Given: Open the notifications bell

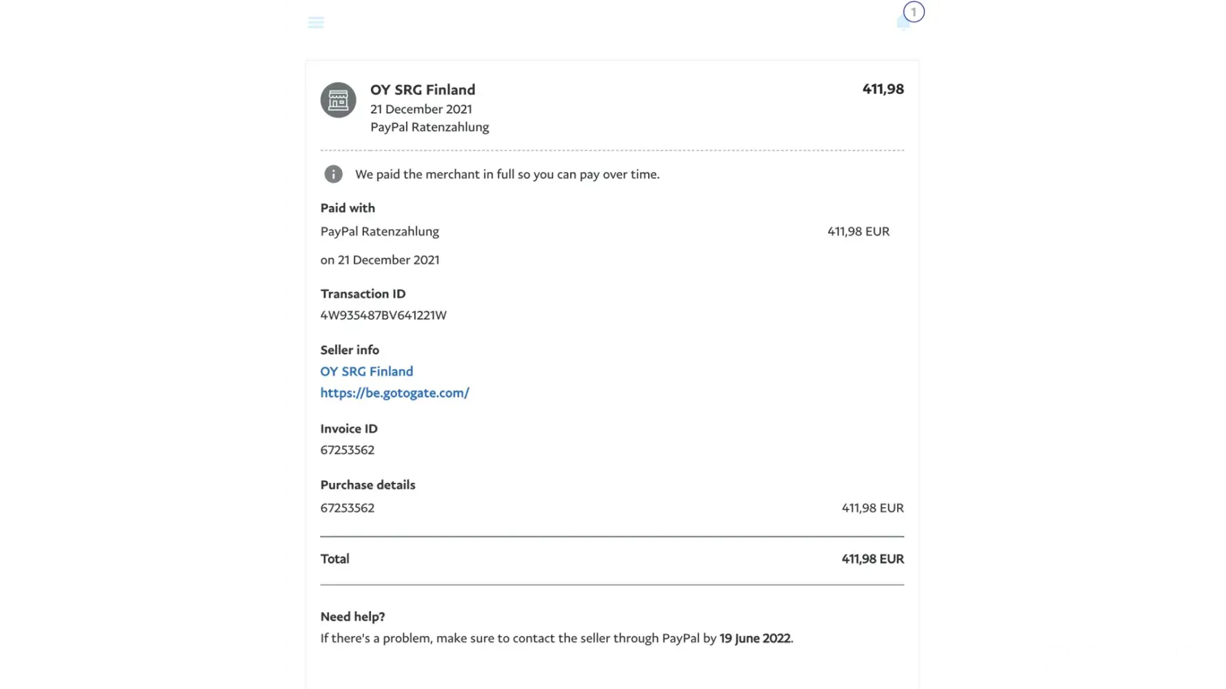Looking at the screenshot, I should pos(903,24).
